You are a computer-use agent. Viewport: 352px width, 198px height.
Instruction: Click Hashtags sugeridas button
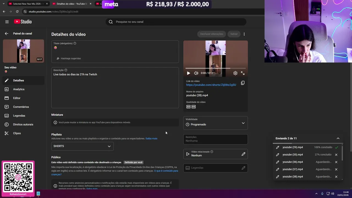69,58
